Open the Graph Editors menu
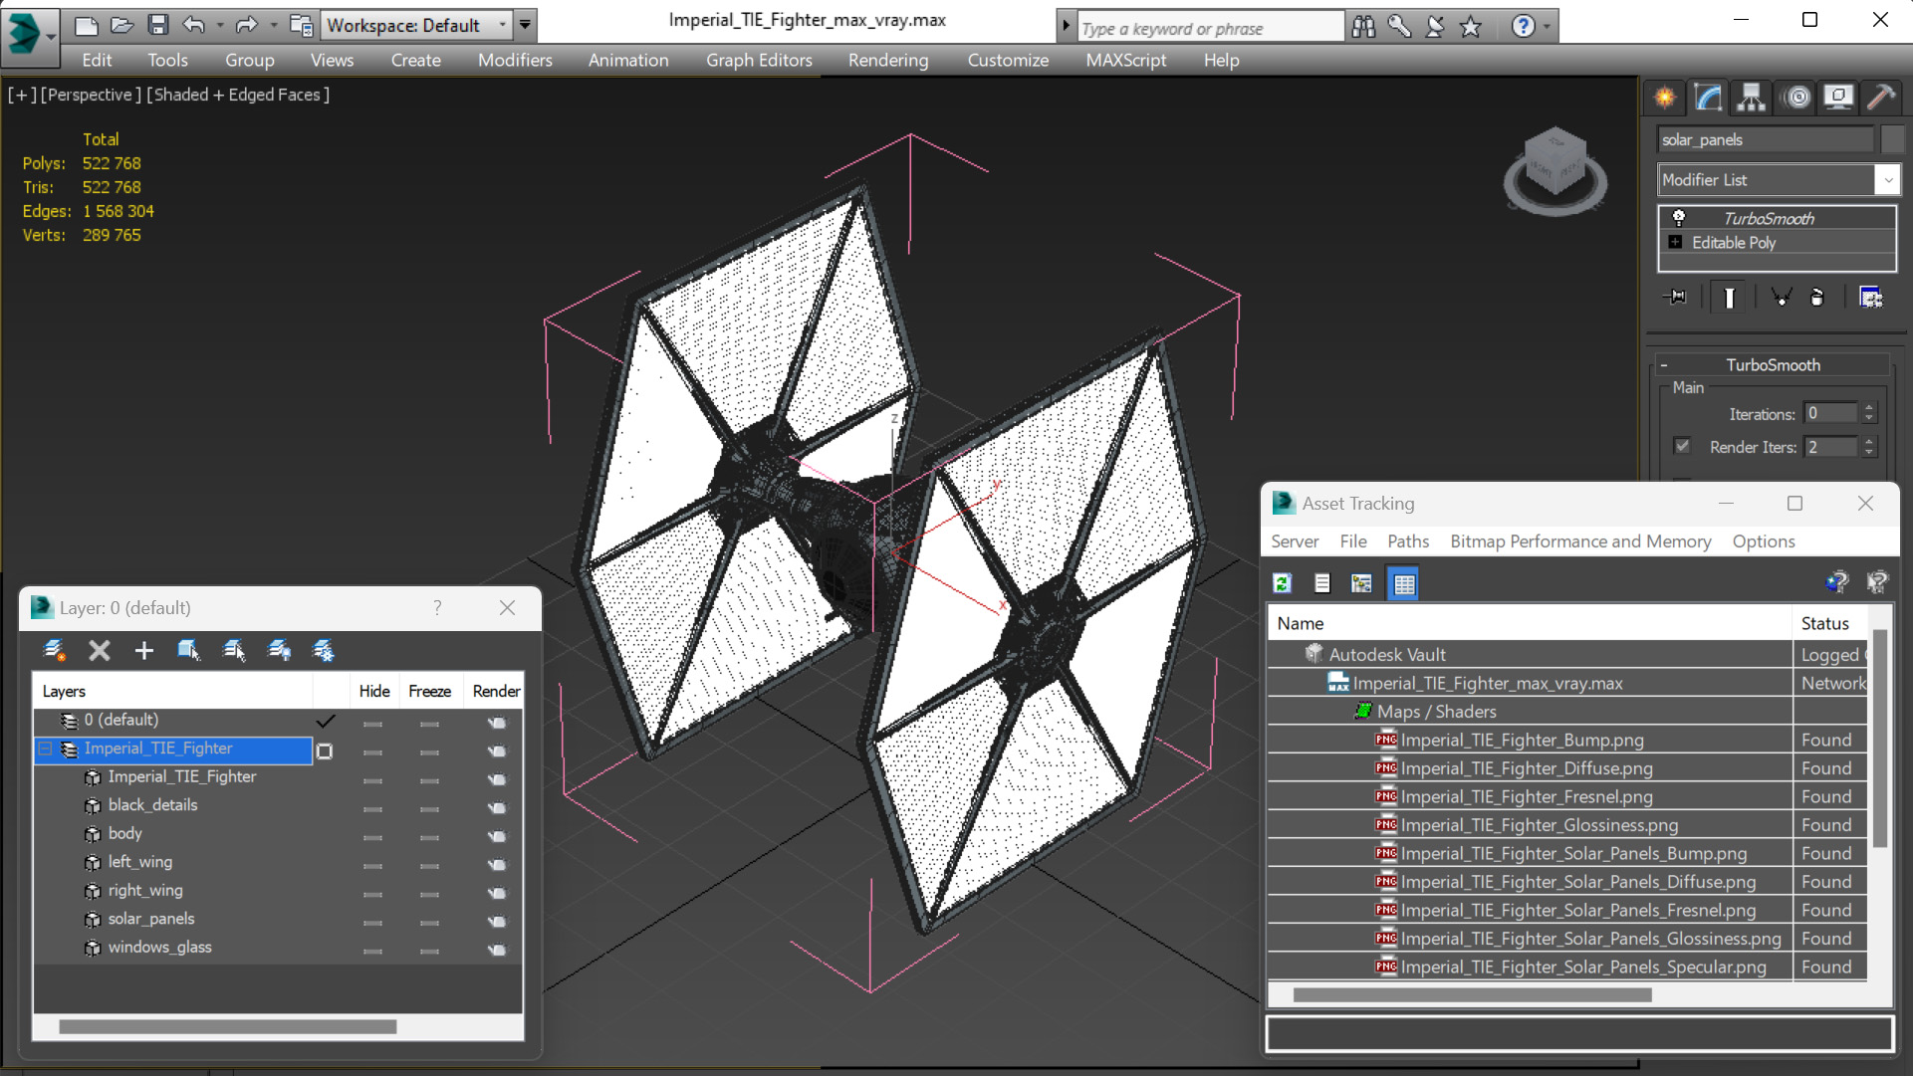Image resolution: width=1913 pixels, height=1076 pixels. click(759, 60)
